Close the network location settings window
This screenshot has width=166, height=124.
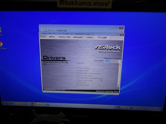click(121, 28)
